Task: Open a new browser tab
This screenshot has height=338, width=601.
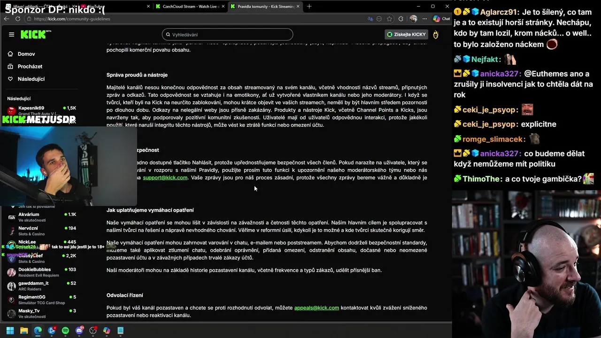Action: click(309, 7)
